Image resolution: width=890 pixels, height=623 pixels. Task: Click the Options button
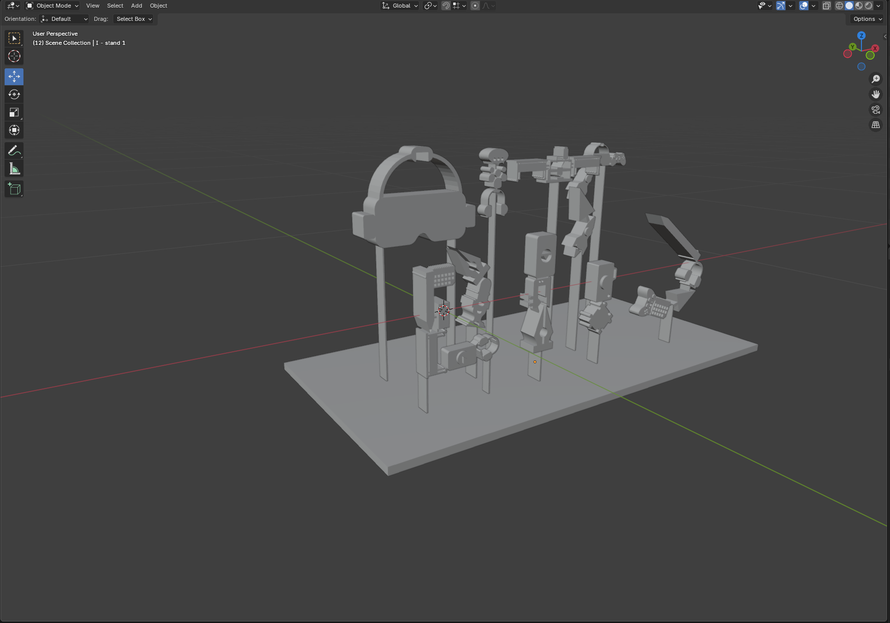click(867, 19)
